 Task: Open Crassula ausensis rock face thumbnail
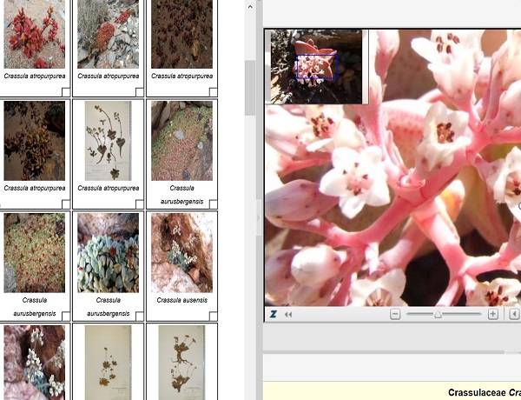(182, 253)
